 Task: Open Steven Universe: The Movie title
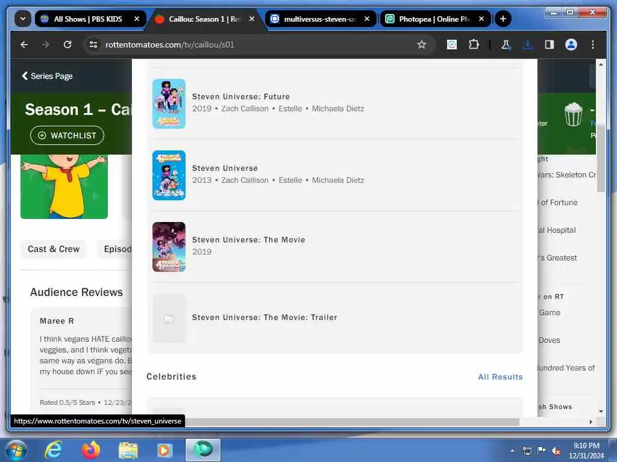pyautogui.click(x=248, y=239)
